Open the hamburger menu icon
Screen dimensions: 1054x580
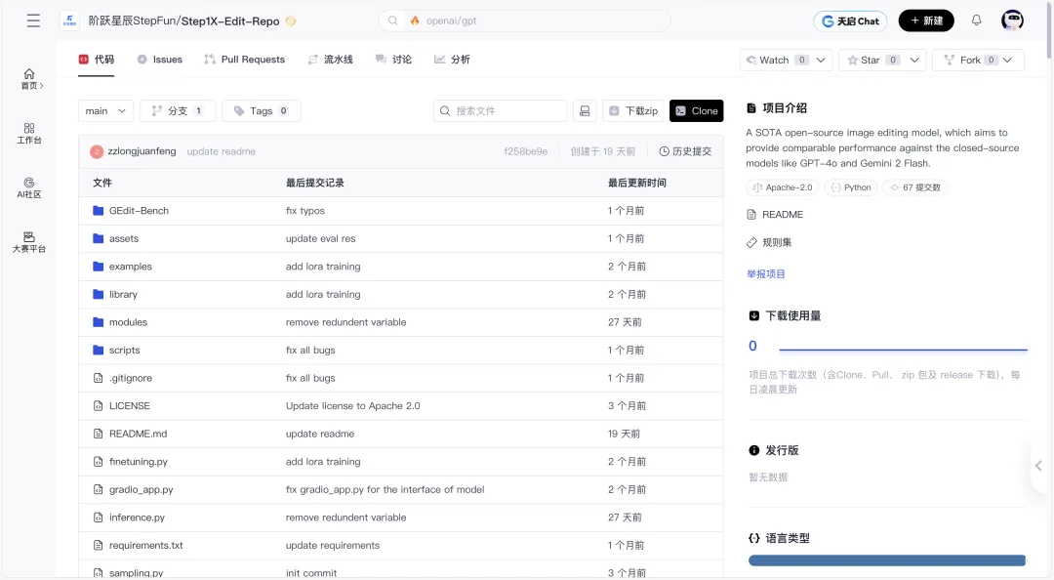pyautogui.click(x=33, y=21)
